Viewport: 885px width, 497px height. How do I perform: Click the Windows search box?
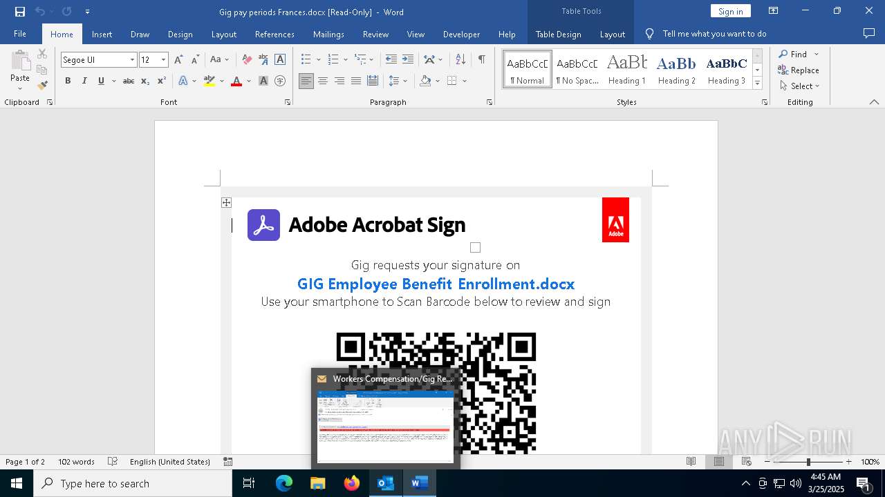[x=133, y=483]
